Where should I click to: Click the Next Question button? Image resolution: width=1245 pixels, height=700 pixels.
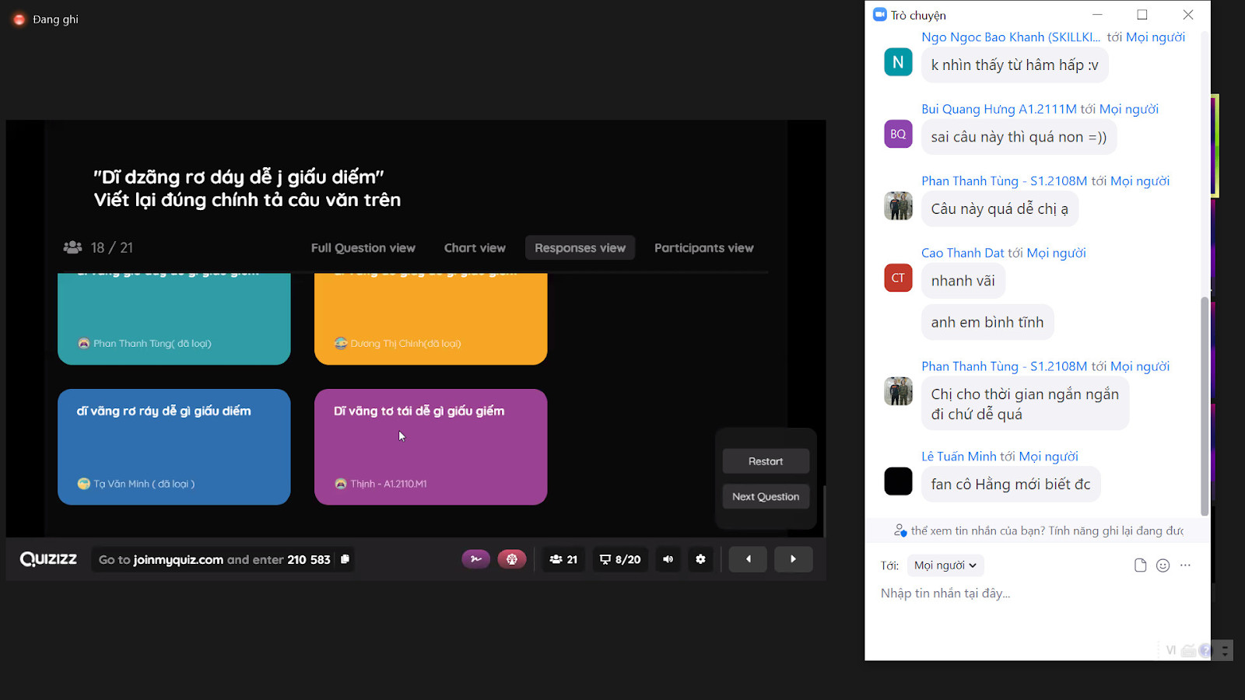tap(766, 496)
